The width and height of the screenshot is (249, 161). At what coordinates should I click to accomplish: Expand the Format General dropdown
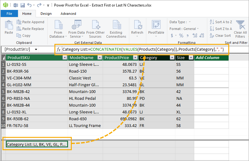point(198,29)
